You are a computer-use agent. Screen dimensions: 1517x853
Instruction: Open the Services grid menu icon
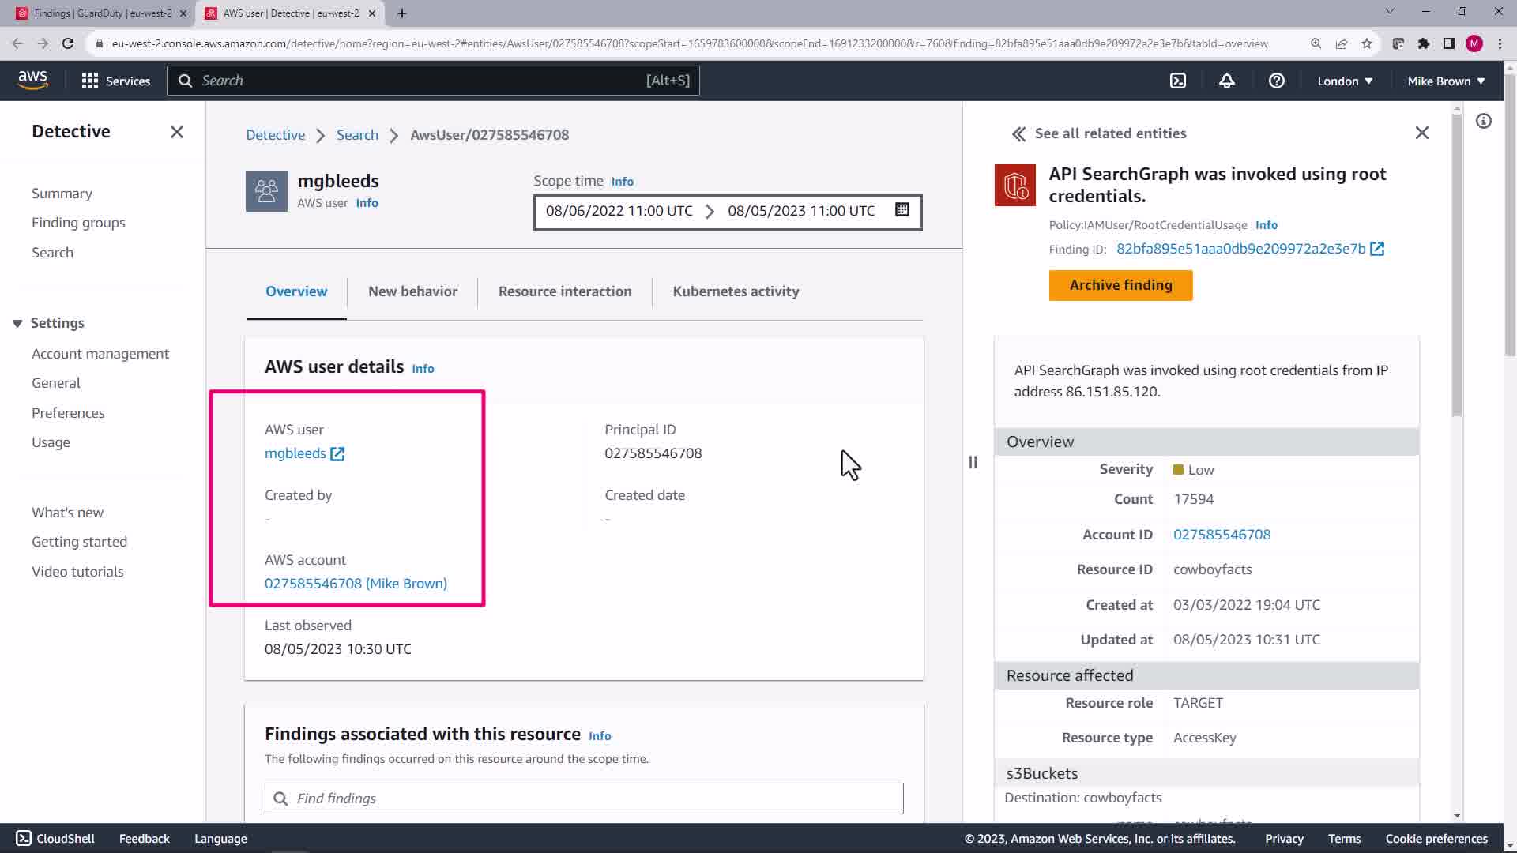90,81
